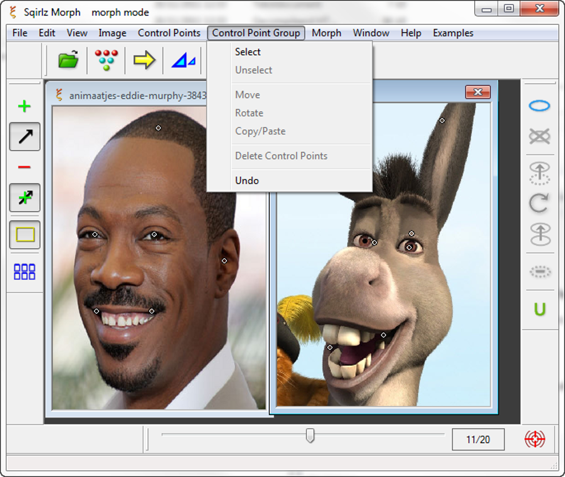Open the Edit menu
The height and width of the screenshot is (477, 565).
[47, 33]
